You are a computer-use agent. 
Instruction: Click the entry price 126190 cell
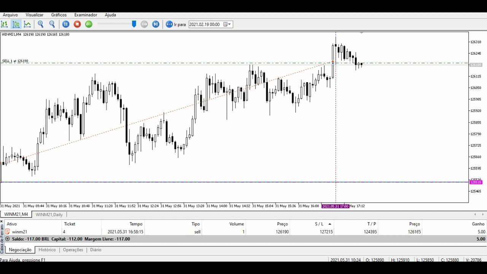[282, 232]
